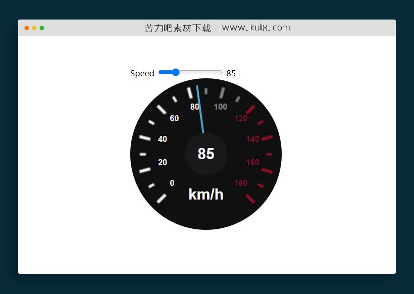Click the red 140 mark on the gauge
Image resolution: width=414 pixels, height=294 pixels.
pos(252,139)
